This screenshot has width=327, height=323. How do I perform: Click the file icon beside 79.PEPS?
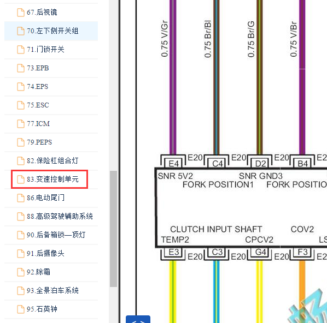click(21, 142)
